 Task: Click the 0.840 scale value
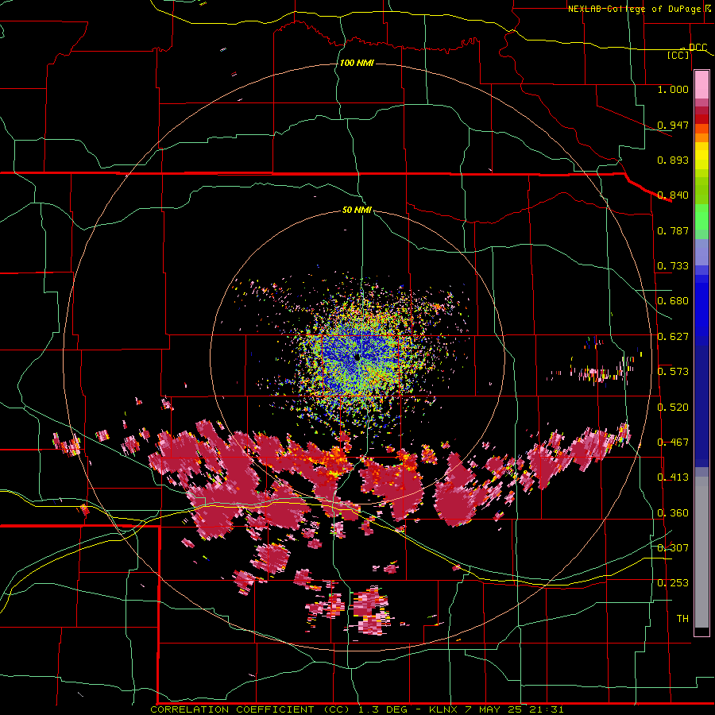pos(673,195)
